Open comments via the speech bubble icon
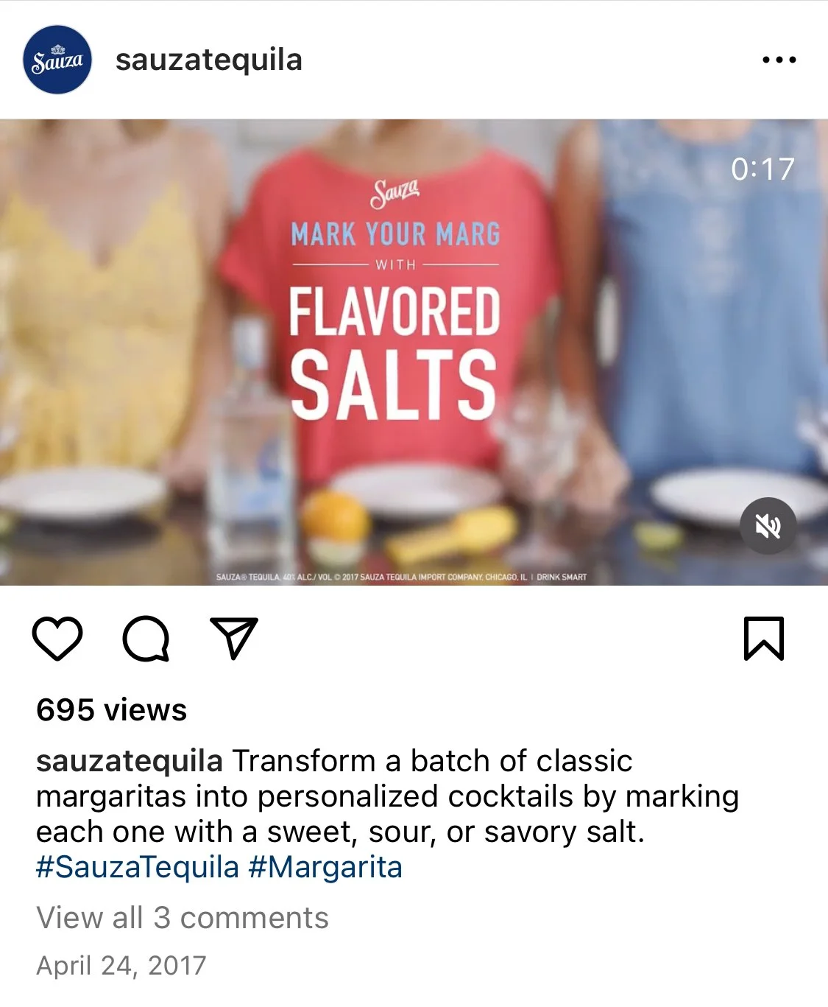 click(146, 638)
